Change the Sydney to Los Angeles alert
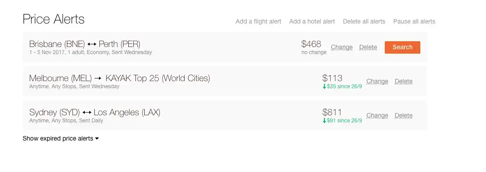Image resolution: width=486 pixels, height=172 pixels. click(x=377, y=115)
